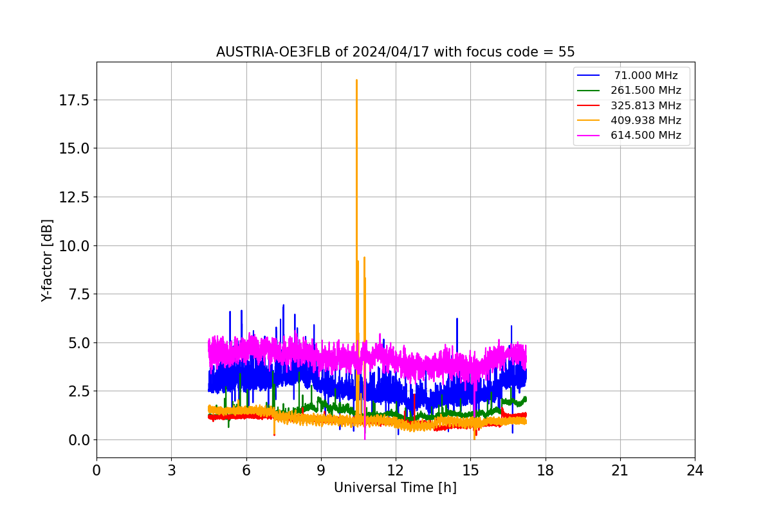Click the y-axis tick label 0.0
772x514 pixels.
click(x=79, y=440)
